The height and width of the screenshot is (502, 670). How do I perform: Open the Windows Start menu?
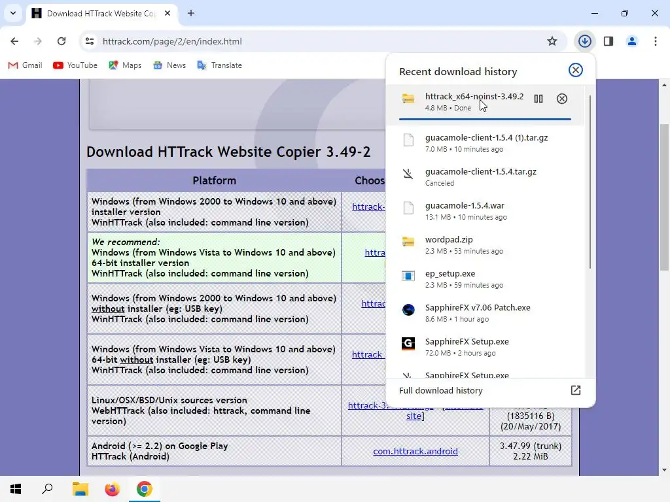(x=16, y=489)
